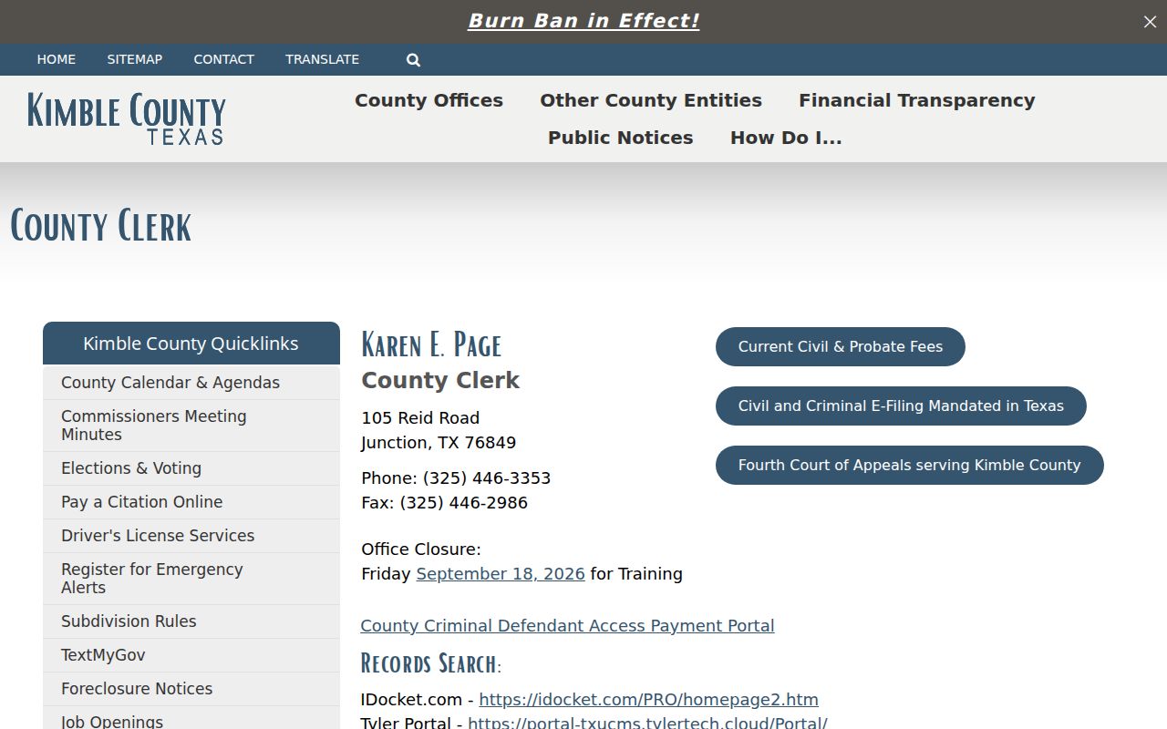
Task: Open the Public Notices menu
Action: [x=621, y=138]
